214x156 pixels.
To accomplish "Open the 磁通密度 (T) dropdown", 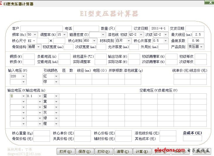I will pos(103,34).
